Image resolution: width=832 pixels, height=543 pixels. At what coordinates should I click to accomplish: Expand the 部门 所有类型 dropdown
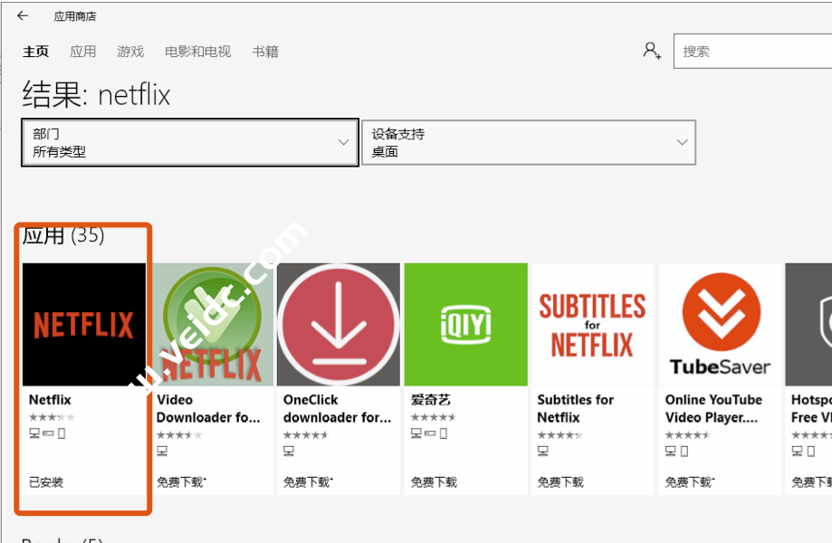pos(190,143)
